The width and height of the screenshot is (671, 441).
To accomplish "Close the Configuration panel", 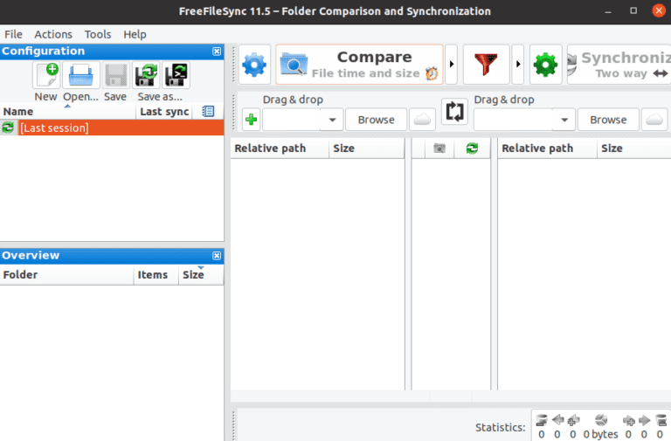I will pyautogui.click(x=217, y=52).
